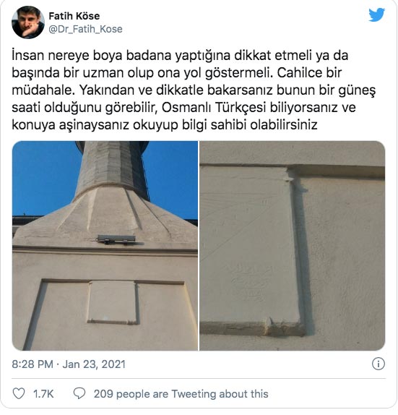Open the left minaret photo

[x=105, y=246]
